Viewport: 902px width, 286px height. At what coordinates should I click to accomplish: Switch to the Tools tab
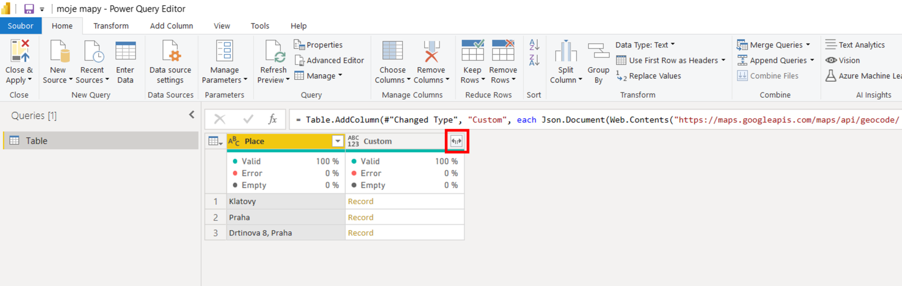click(x=260, y=26)
